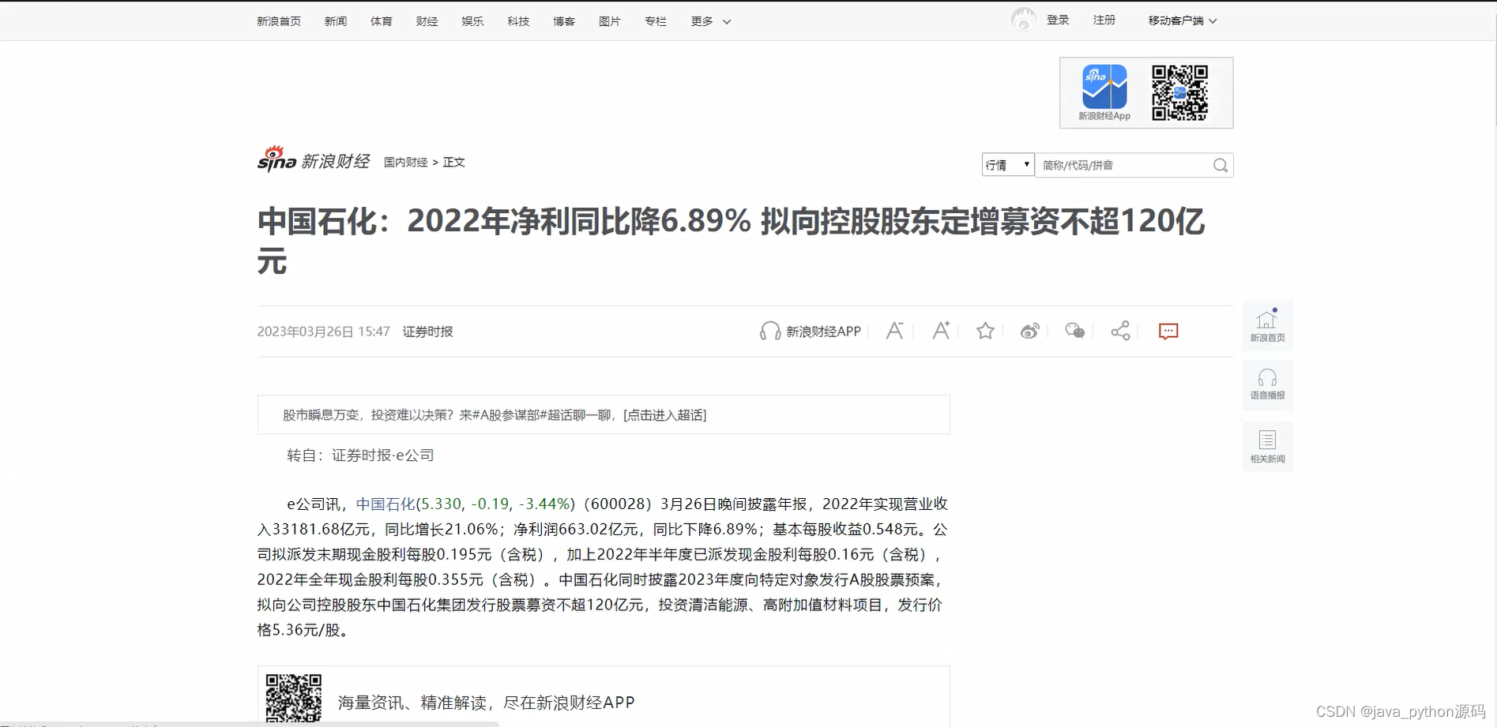Open the 娱乐 nav item
The height and width of the screenshot is (727, 1497).
[472, 21]
